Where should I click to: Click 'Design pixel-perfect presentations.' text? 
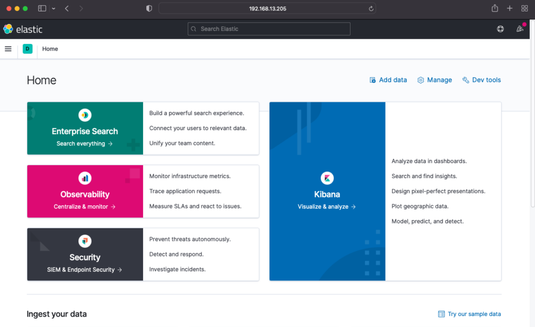438,191
